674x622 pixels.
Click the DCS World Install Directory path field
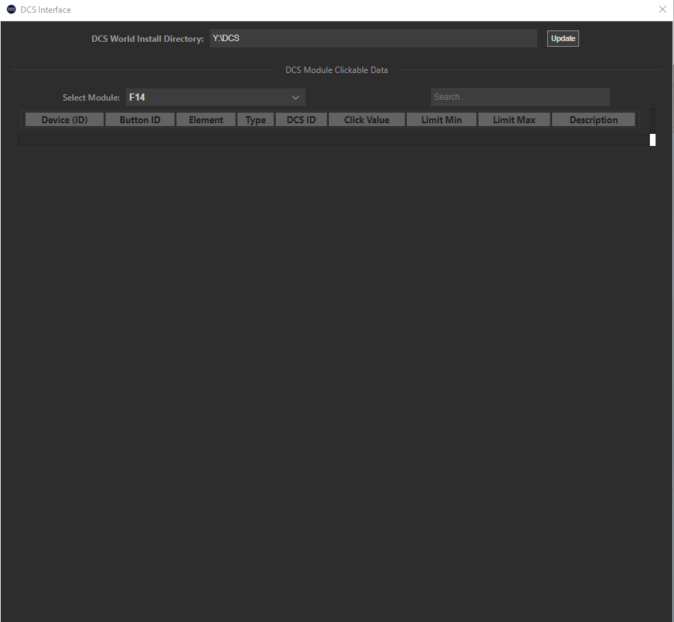click(x=372, y=38)
